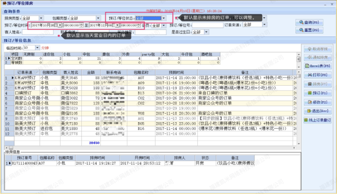
Task: Click the 排房[F7] room assignment button
Action: [317, 84]
